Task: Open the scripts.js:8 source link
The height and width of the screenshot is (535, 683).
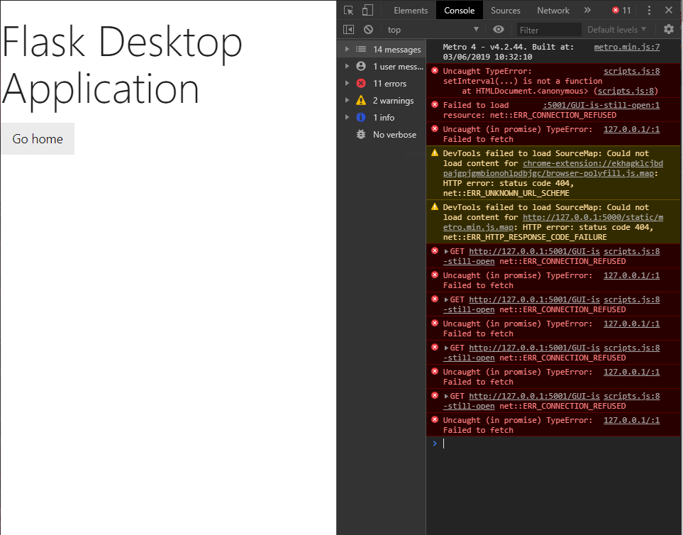Action: point(631,71)
